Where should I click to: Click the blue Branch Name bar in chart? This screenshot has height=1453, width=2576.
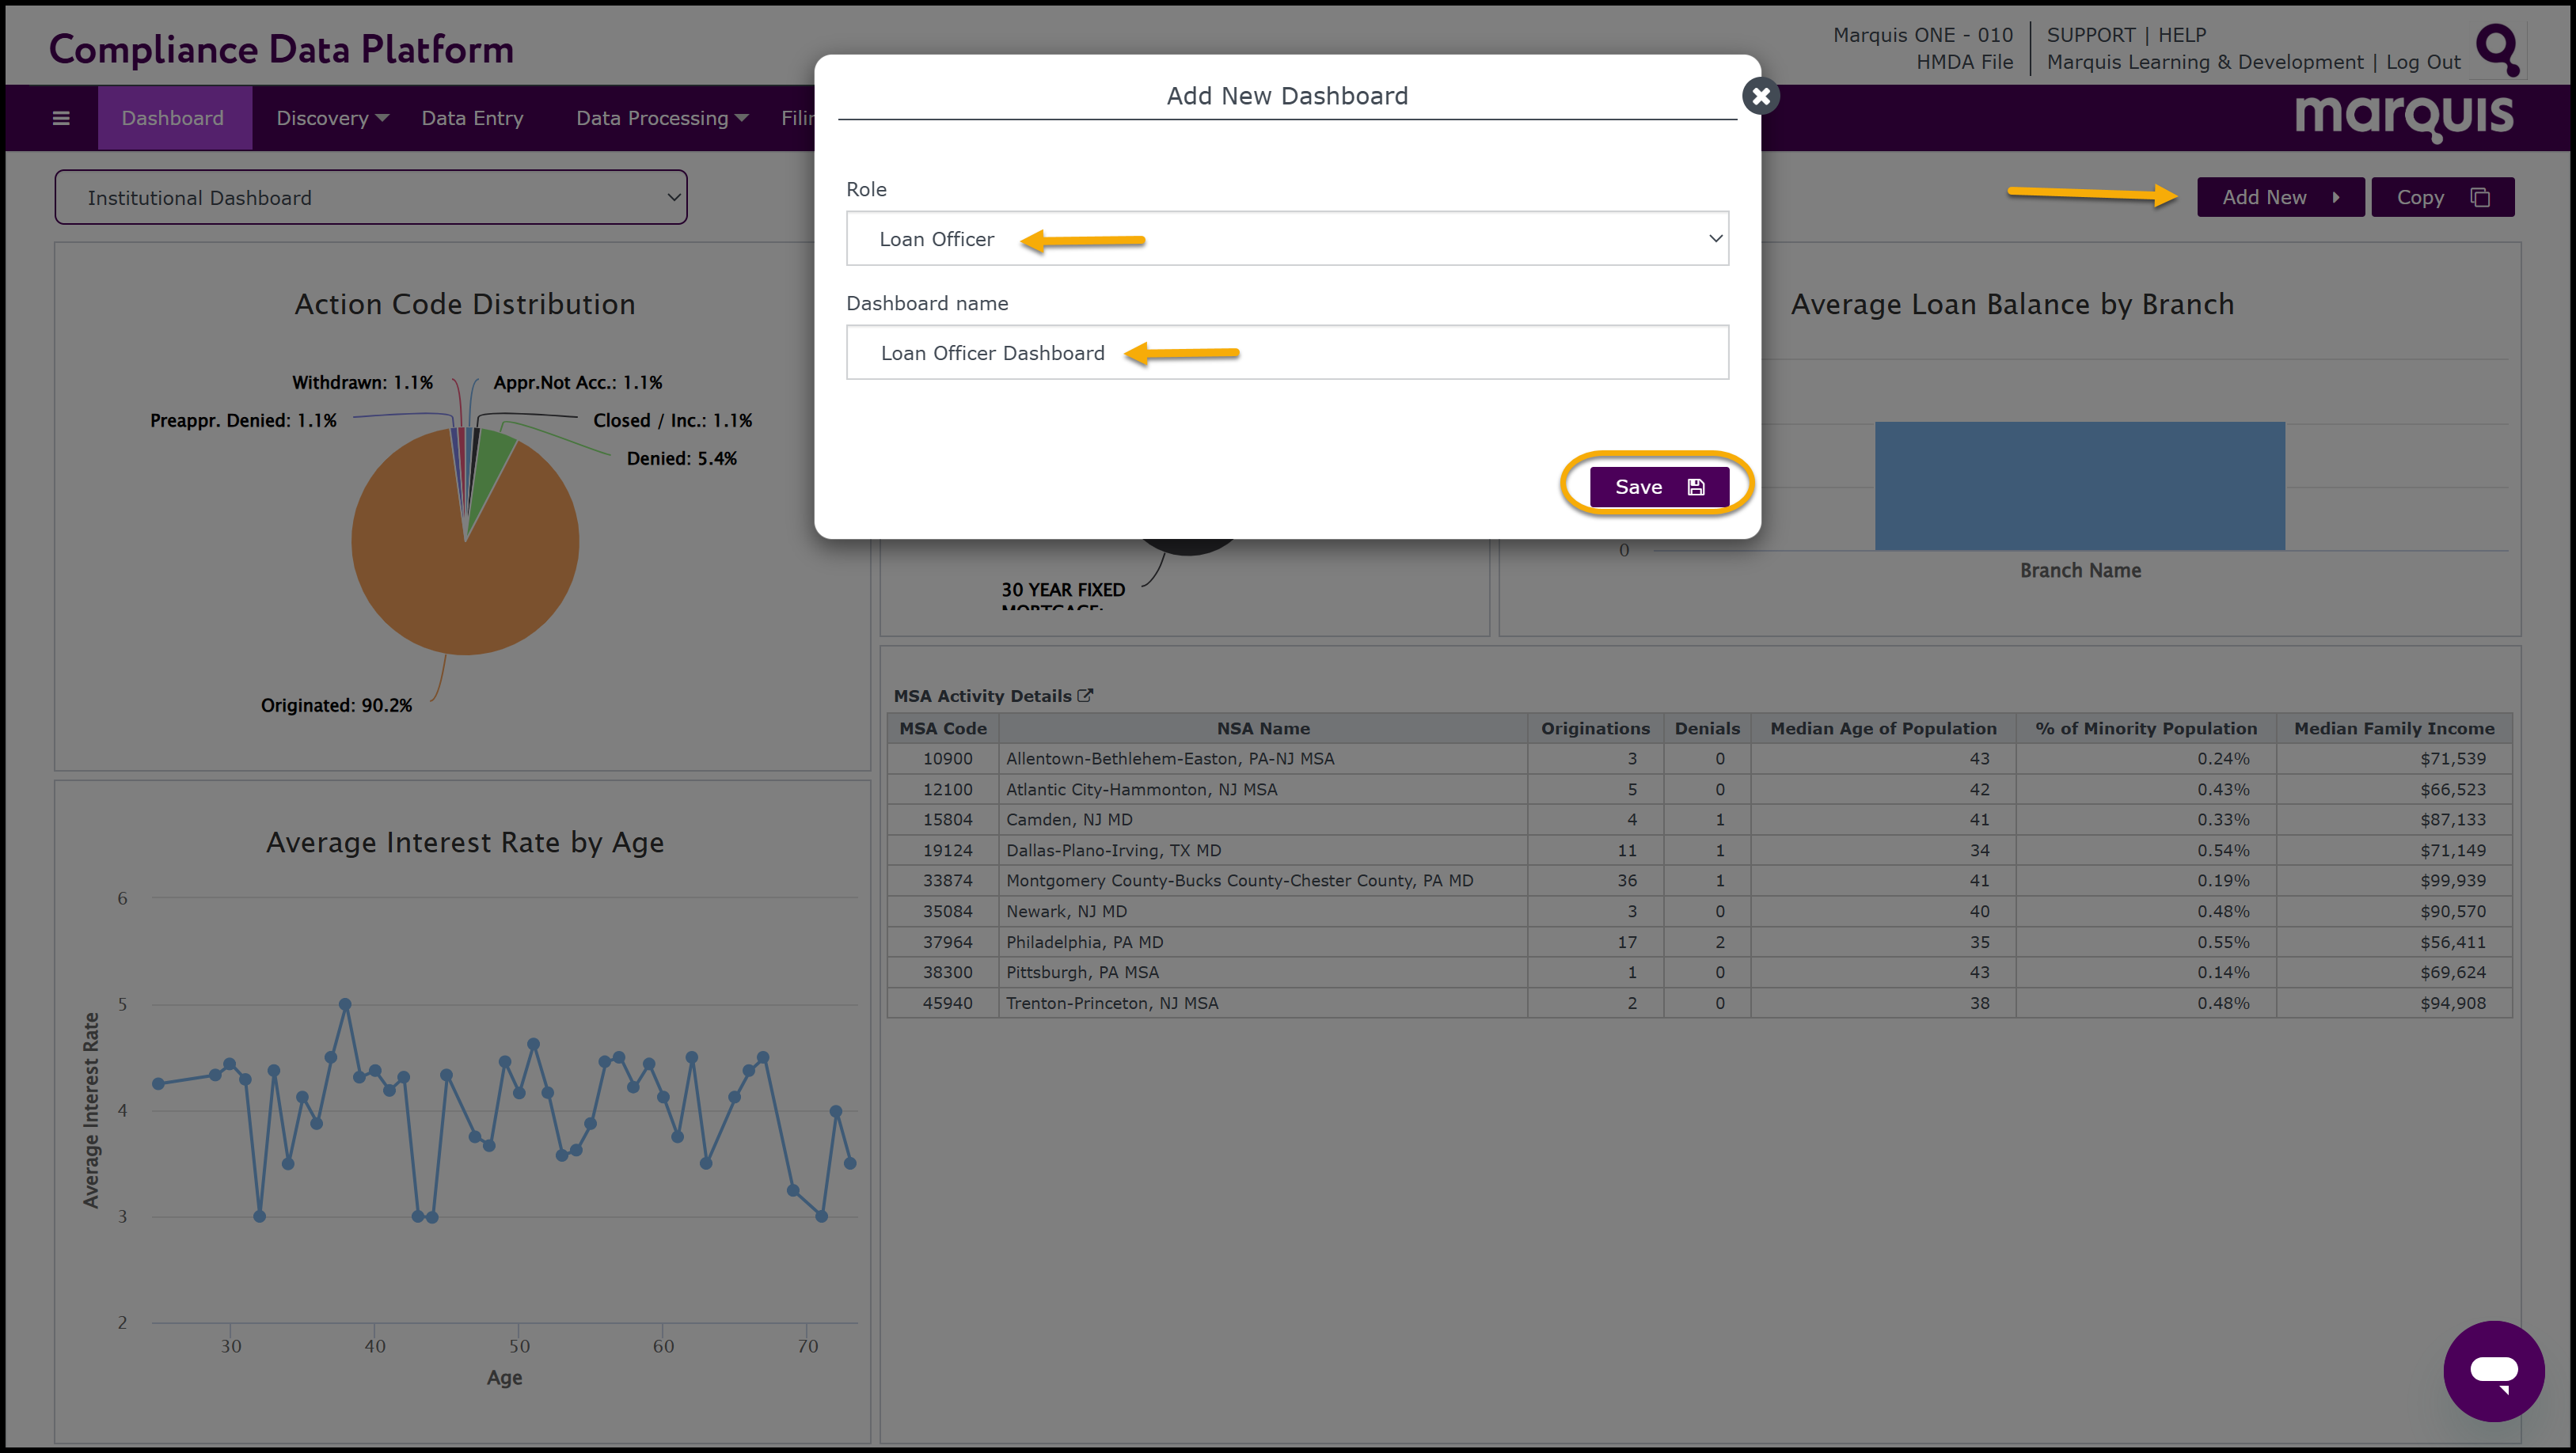click(x=2079, y=486)
